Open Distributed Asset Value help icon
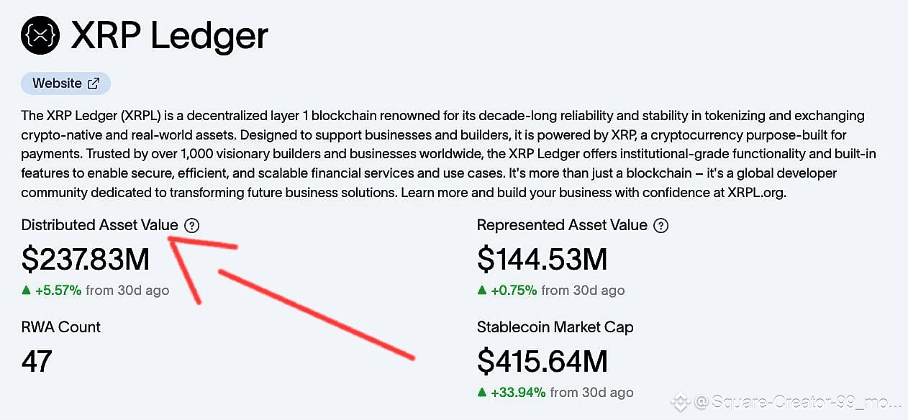This screenshot has height=420, width=908. [x=191, y=225]
